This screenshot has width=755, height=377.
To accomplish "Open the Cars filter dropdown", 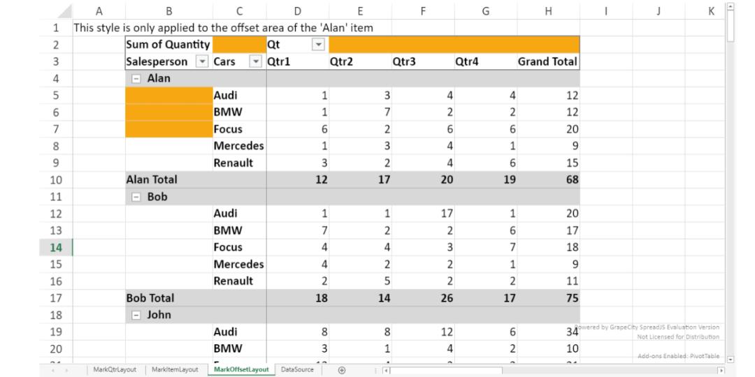I will coord(256,61).
